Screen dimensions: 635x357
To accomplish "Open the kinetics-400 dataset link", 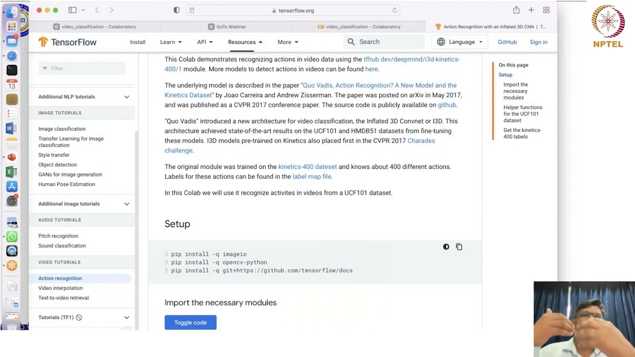I will pyautogui.click(x=308, y=167).
